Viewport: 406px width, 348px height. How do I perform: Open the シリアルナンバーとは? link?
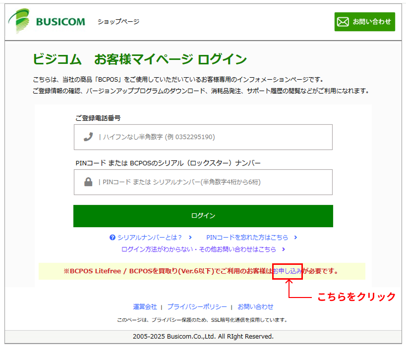coord(150,238)
